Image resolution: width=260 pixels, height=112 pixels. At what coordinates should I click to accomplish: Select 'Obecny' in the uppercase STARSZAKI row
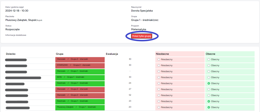(209, 65)
